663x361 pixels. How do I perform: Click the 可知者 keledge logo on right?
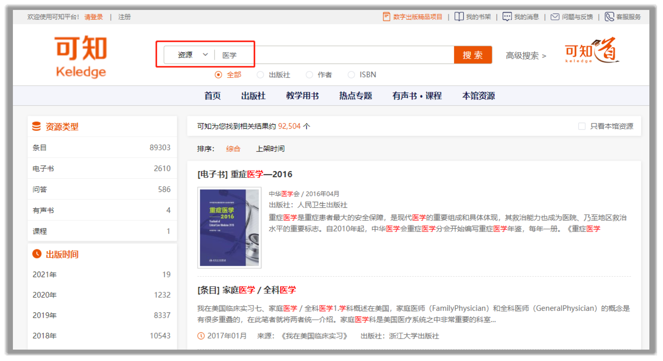point(592,50)
